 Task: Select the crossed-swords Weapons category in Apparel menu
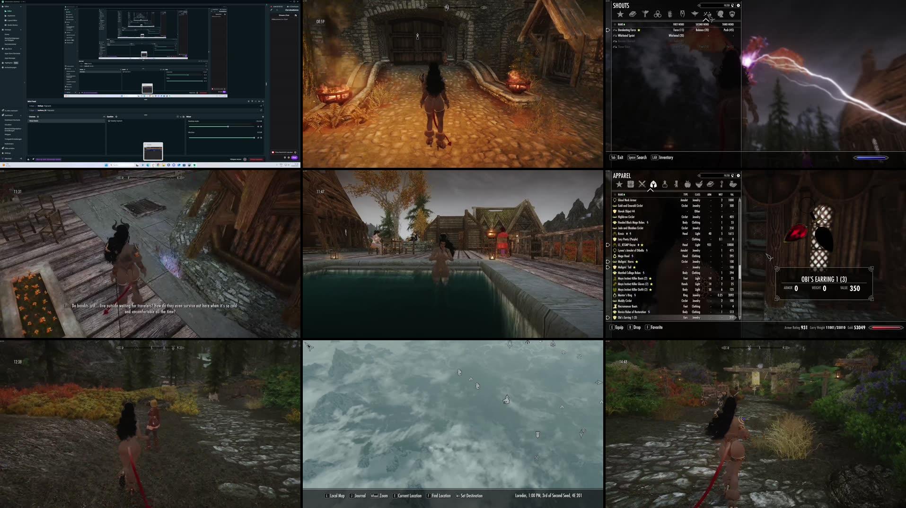click(x=642, y=184)
